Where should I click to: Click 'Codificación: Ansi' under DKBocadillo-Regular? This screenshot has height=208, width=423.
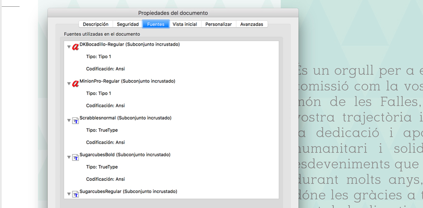coord(106,69)
